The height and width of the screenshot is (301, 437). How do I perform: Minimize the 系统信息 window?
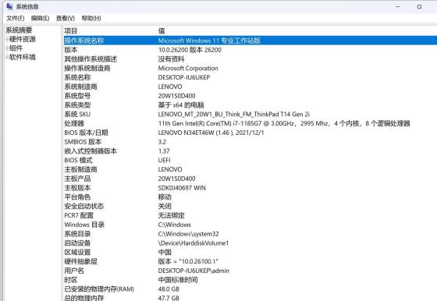pos(398,6)
